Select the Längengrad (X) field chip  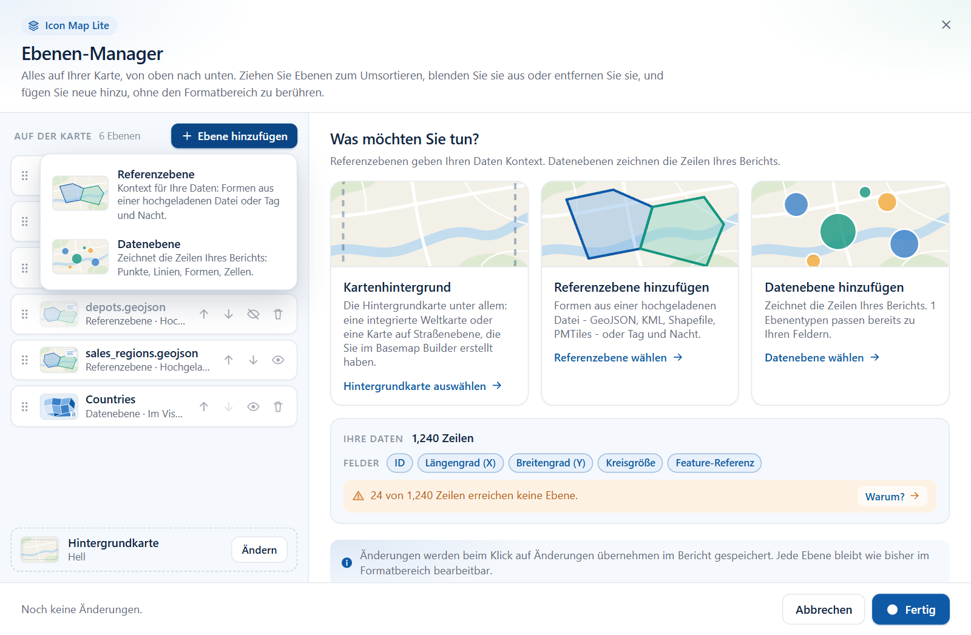coord(460,463)
